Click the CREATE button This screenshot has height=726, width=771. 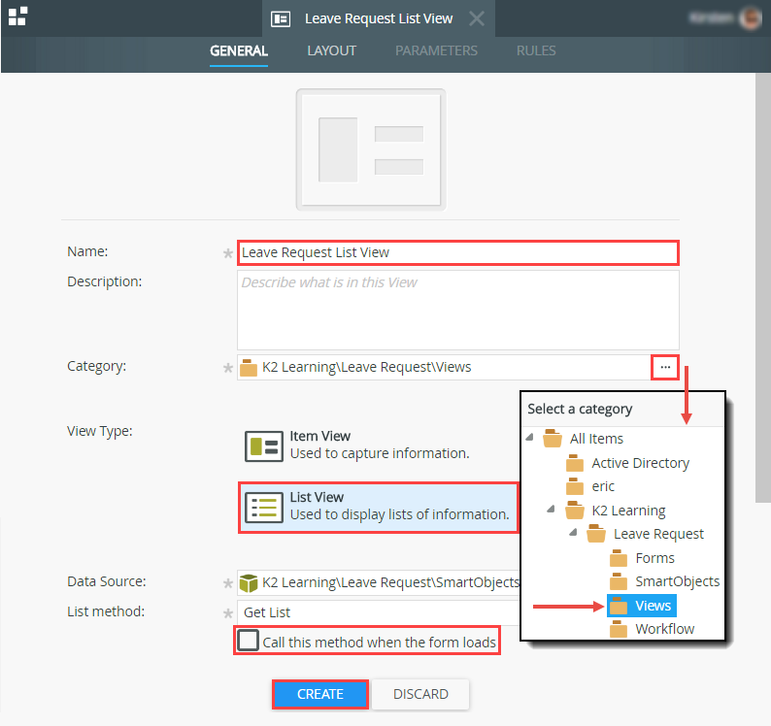320,694
